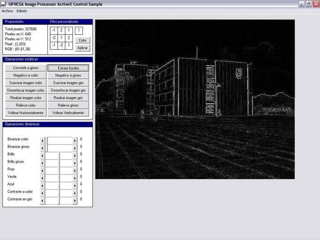Select the center filter matrix cell
Viewport: 320px width, 240px height.
(61, 38)
